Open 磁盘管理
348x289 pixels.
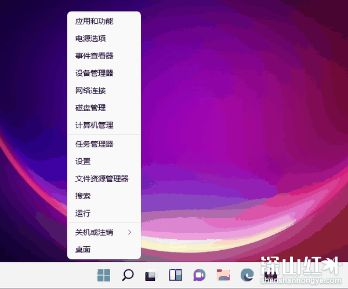tap(104, 108)
